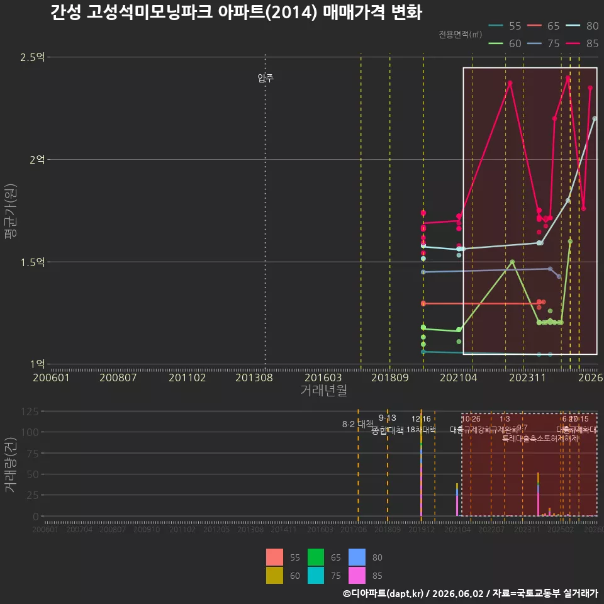Viewport: 604px width, 604px height.
Task: Click the volume bar near 202104
Action: [457, 500]
